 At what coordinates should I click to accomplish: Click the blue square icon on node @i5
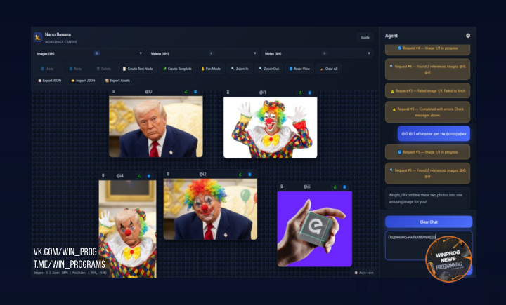344,187
